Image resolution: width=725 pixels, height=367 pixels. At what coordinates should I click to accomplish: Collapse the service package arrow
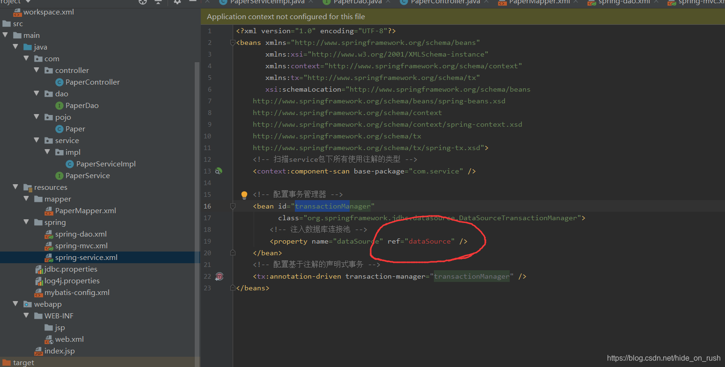(37, 140)
